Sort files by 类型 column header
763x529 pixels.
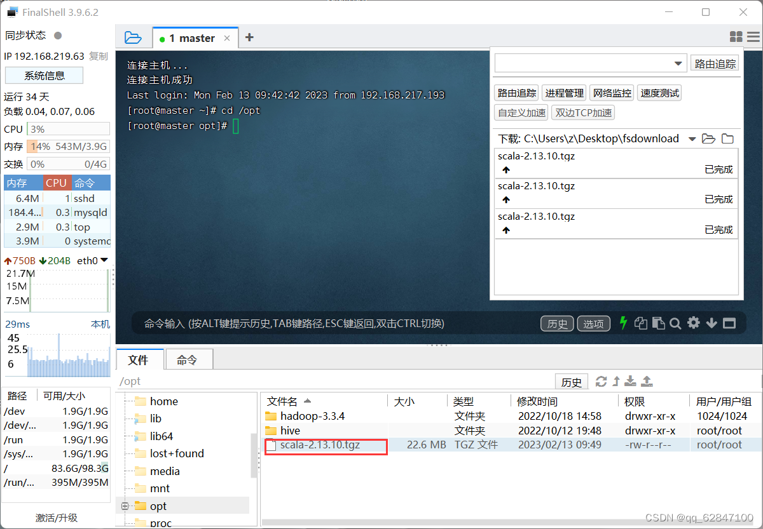pyautogui.click(x=479, y=401)
